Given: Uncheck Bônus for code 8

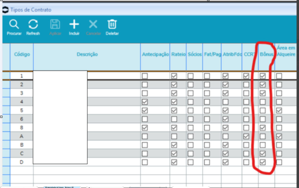Looking at the screenshot, I should [263, 127].
